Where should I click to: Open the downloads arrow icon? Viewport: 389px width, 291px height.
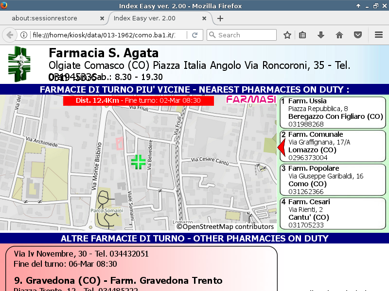pos(321,35)
